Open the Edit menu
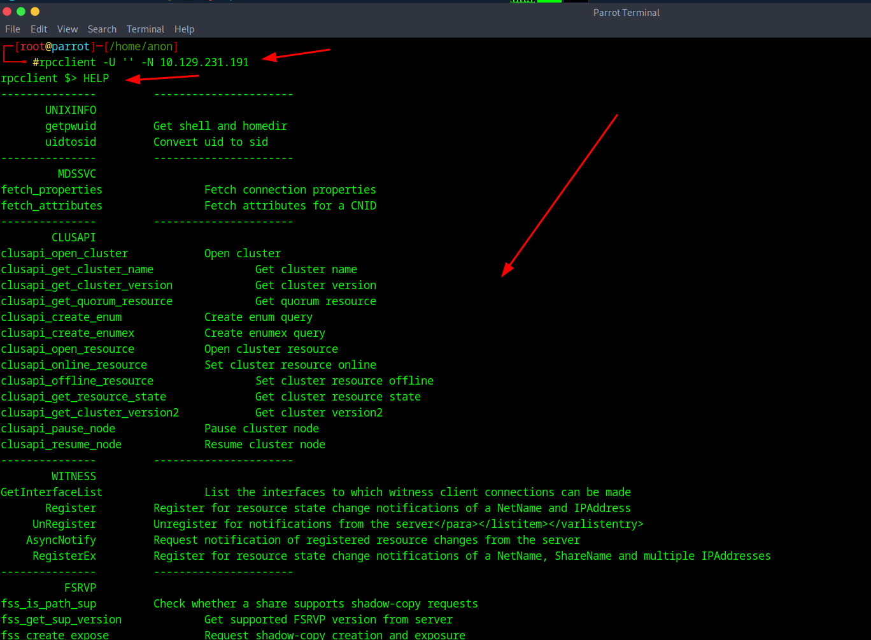 pos(39,29)
